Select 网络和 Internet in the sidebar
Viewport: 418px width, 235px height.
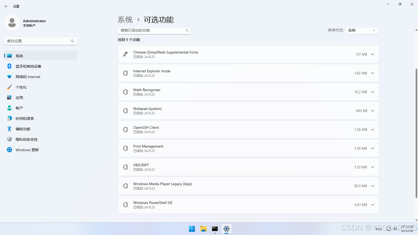[x=41, y=77]
